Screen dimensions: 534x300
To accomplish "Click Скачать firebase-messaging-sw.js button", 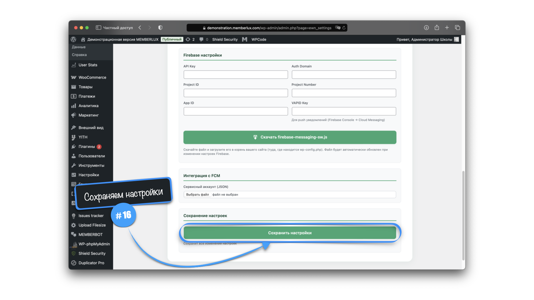I will tap(290, 137).
